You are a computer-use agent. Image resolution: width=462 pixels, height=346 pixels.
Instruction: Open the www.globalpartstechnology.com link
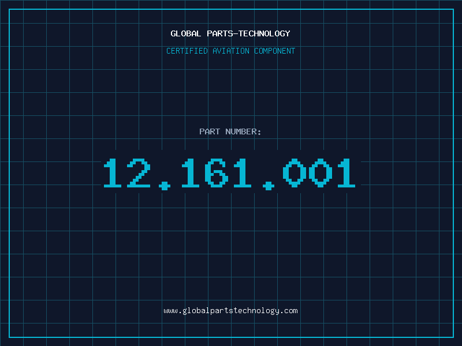230,311
